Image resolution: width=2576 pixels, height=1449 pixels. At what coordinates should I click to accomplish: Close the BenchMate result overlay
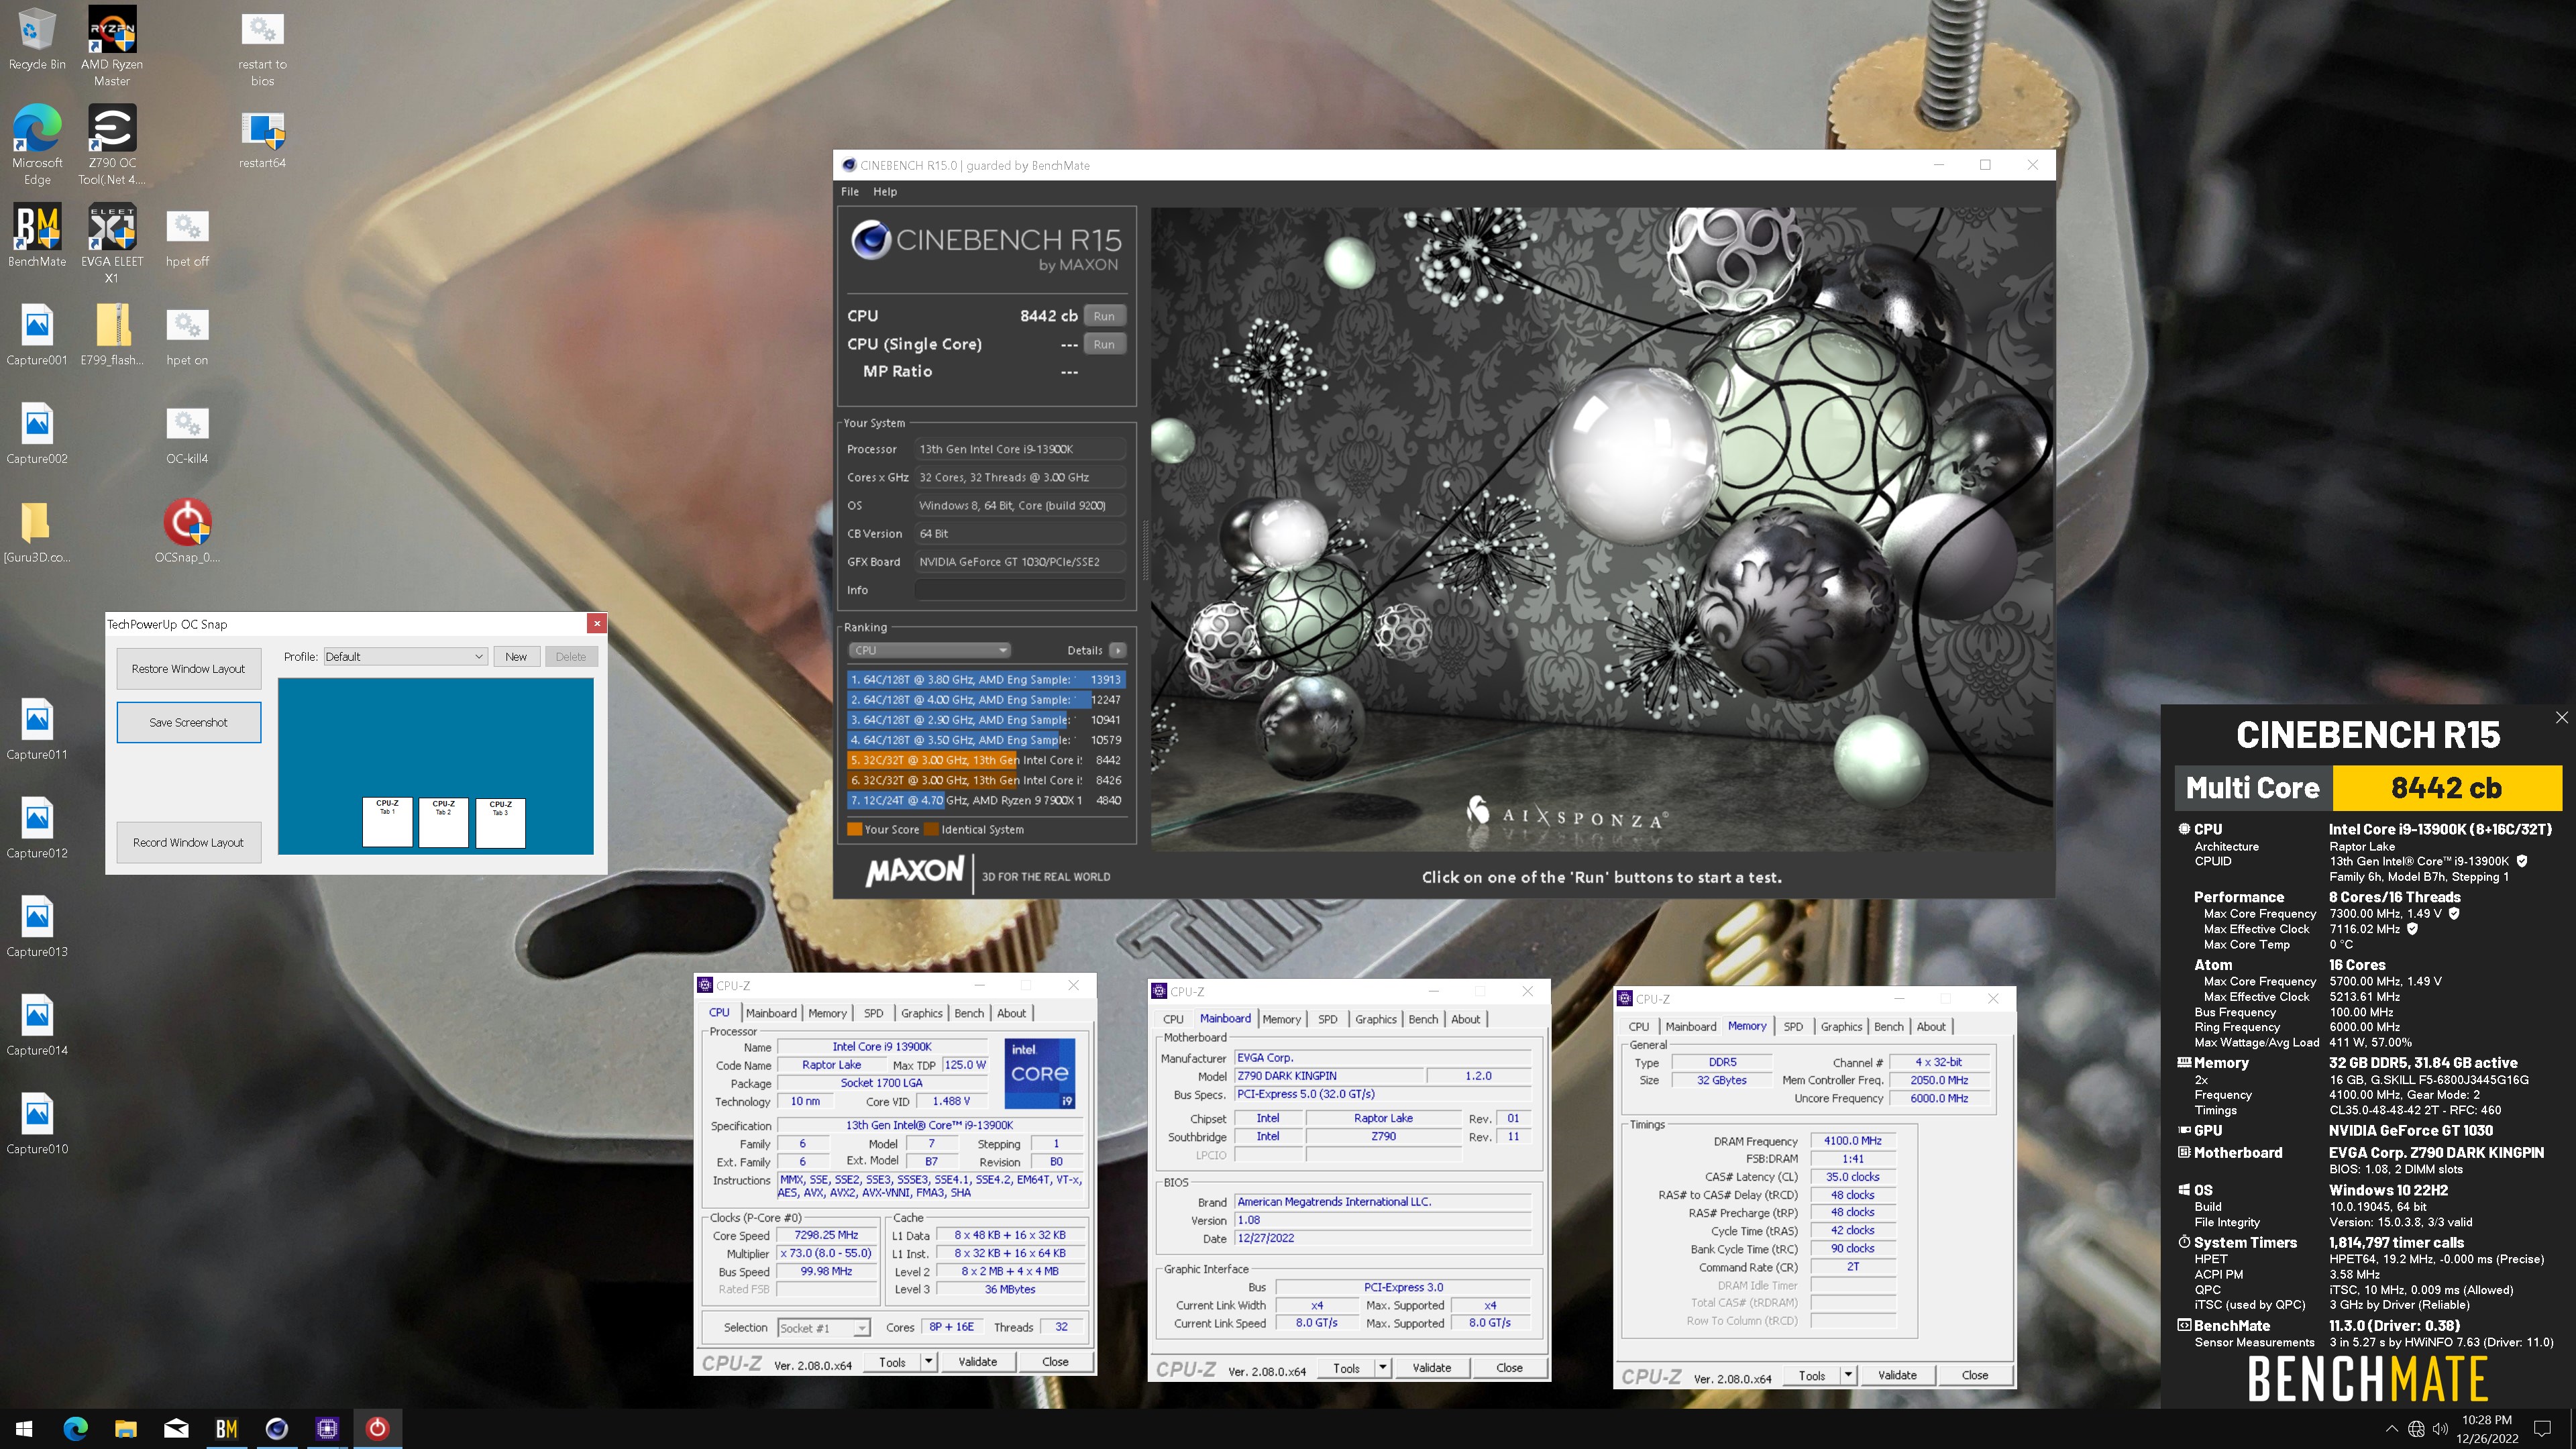pyautogui.click(x=2561, y=717)
